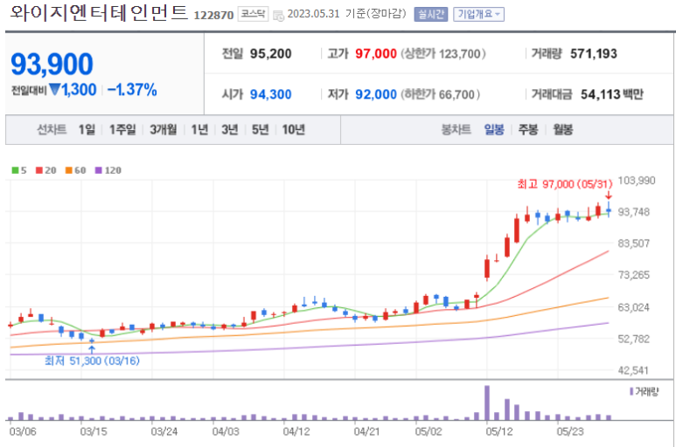Viewport: 676px width, 447px height.
Task: Click the 05/23 date axis label
Action: click(x=570, y=431)
